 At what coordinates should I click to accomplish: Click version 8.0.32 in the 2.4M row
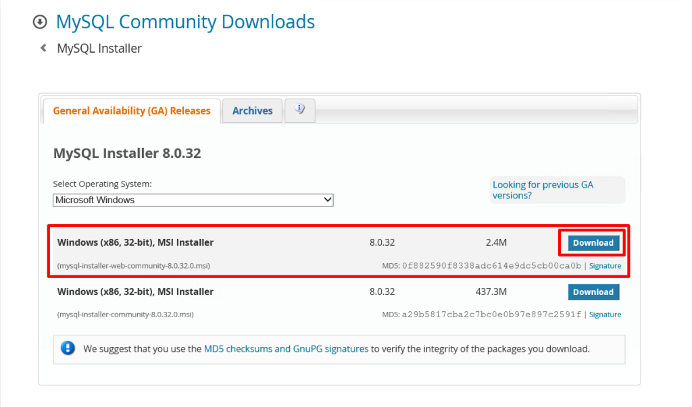[382, 242]
